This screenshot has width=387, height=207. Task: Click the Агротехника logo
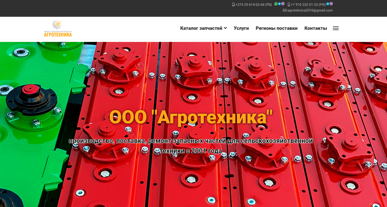(58, 28)
